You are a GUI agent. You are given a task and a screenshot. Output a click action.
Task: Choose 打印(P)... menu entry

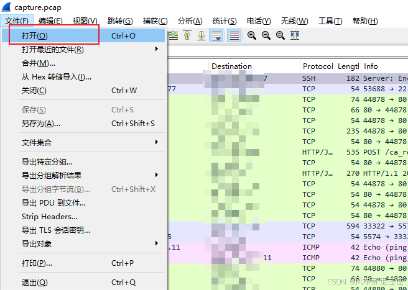point(83,263)
